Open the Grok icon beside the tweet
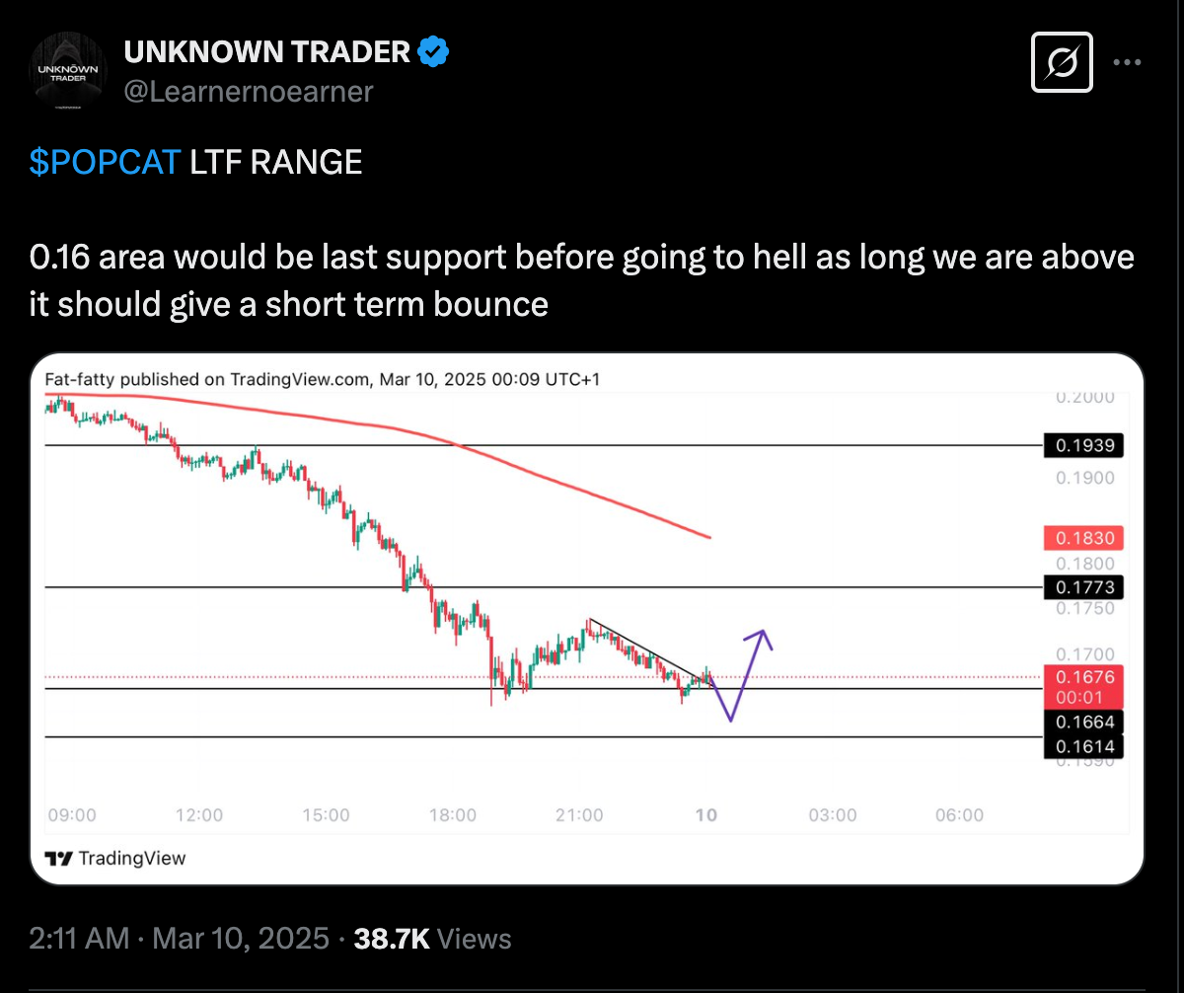Viewport: 1184px width, 993px height. (x=1062, y=62)
